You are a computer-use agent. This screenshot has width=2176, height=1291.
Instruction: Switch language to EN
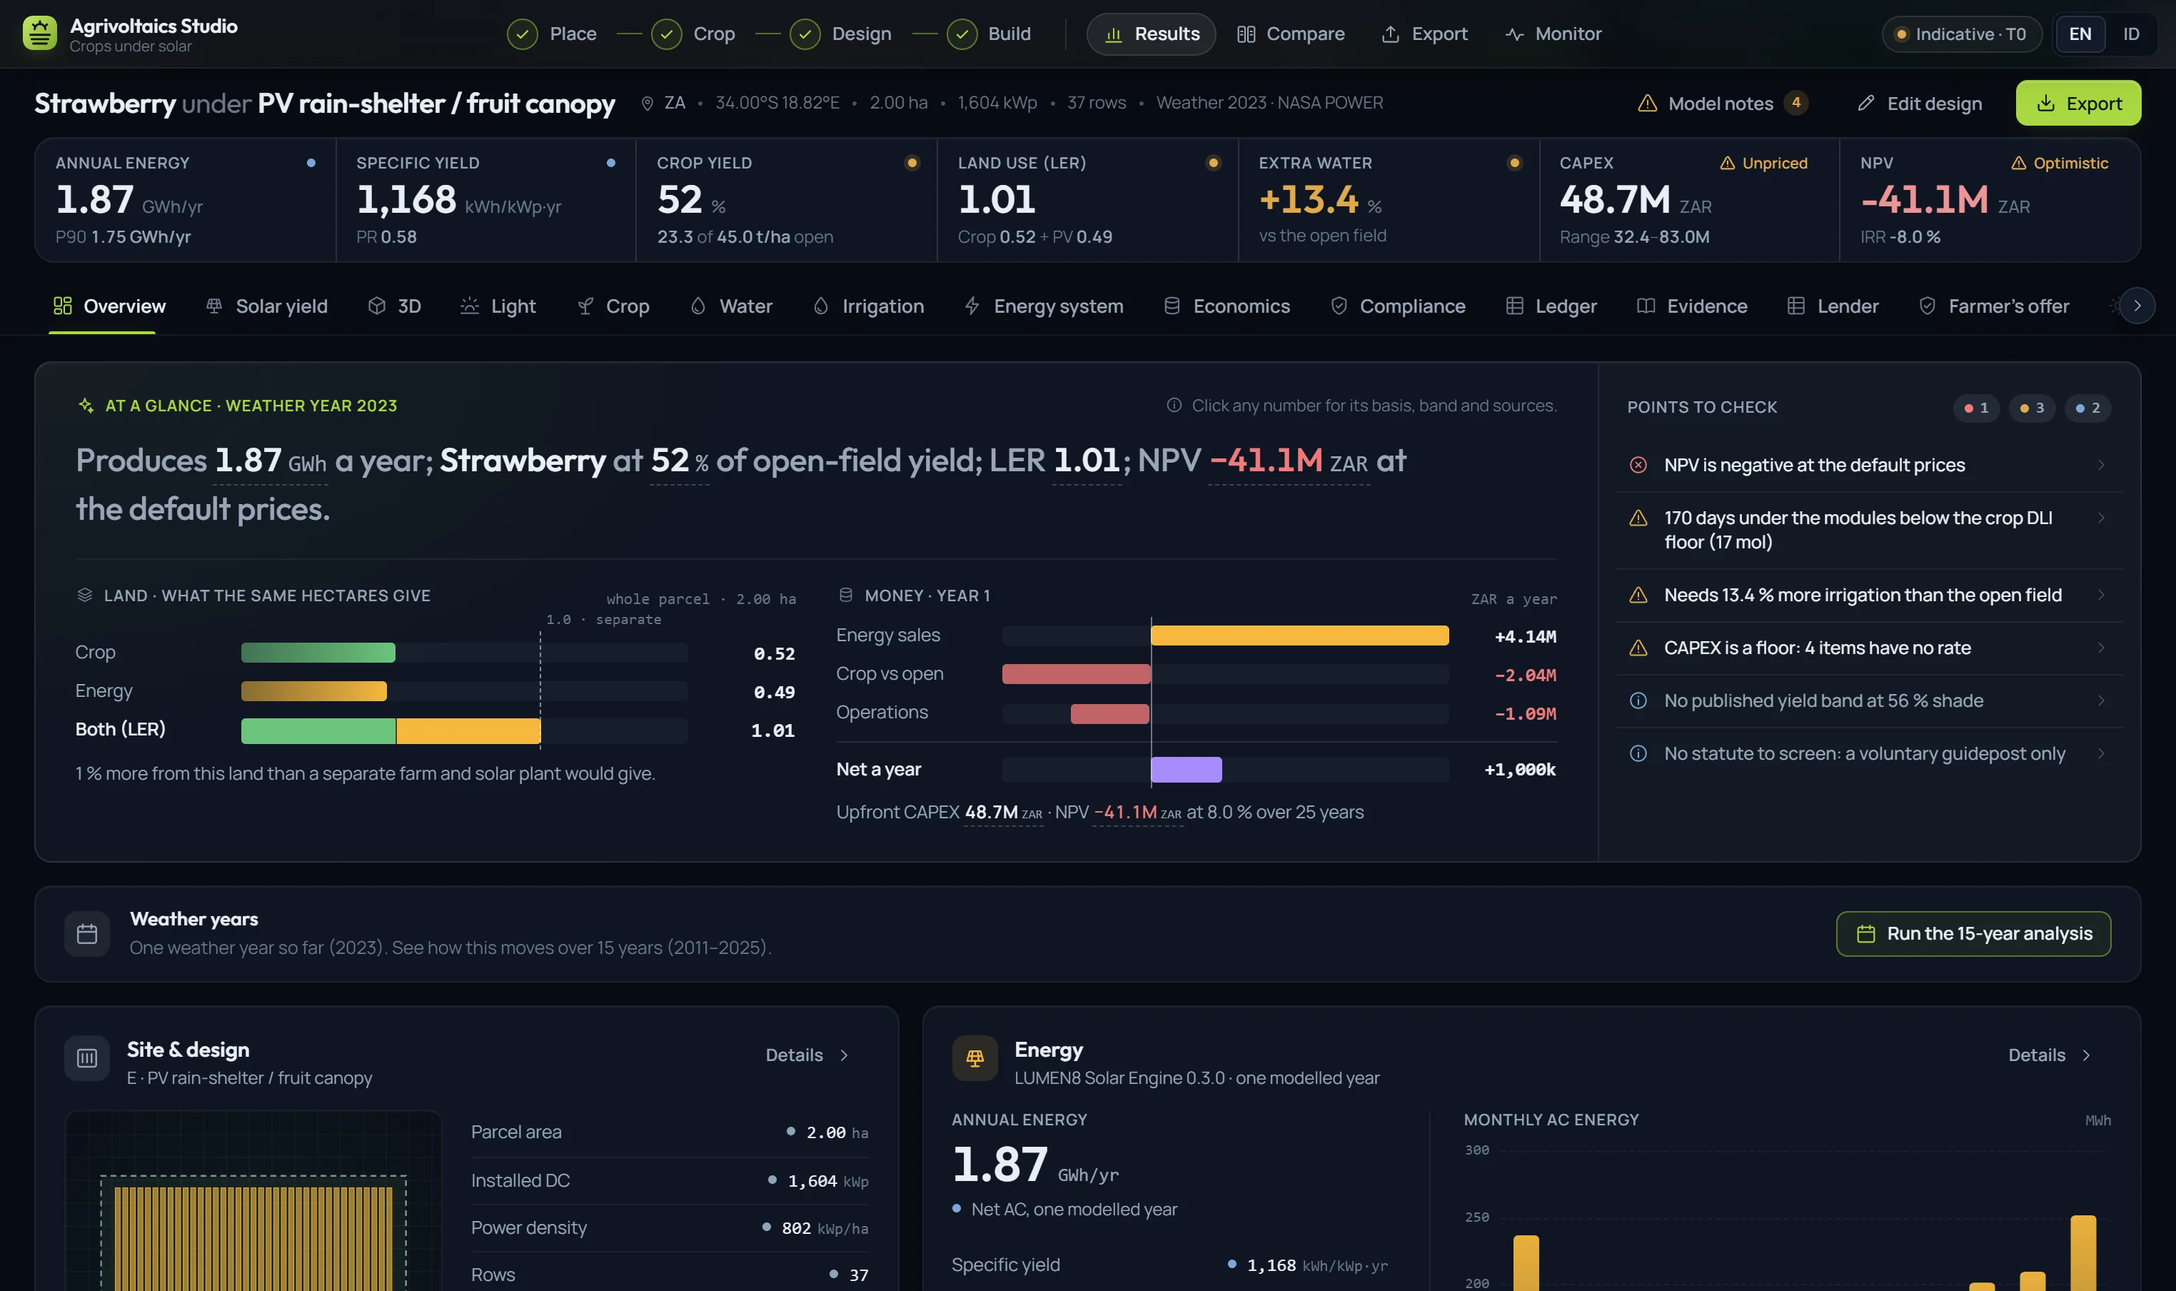pos(2080,34)
